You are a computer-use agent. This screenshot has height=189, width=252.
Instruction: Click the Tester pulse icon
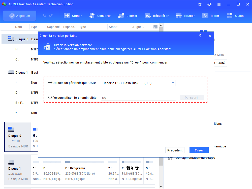pyautogui.click(x=205, y=16)
